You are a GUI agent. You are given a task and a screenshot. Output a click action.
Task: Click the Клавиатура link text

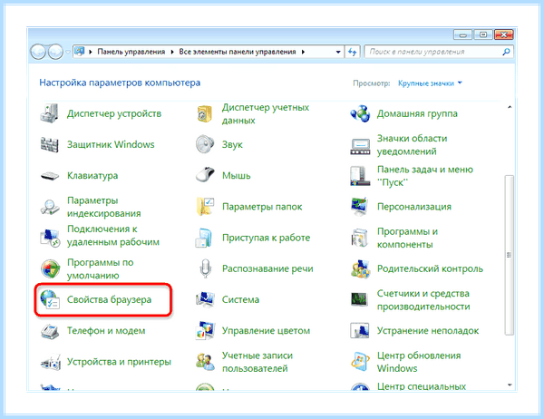[92, 176]
